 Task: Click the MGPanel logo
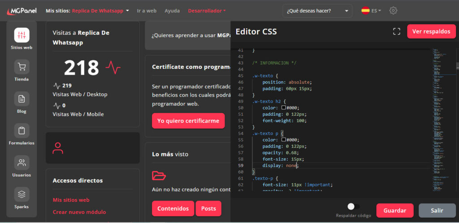coord(22,10)
